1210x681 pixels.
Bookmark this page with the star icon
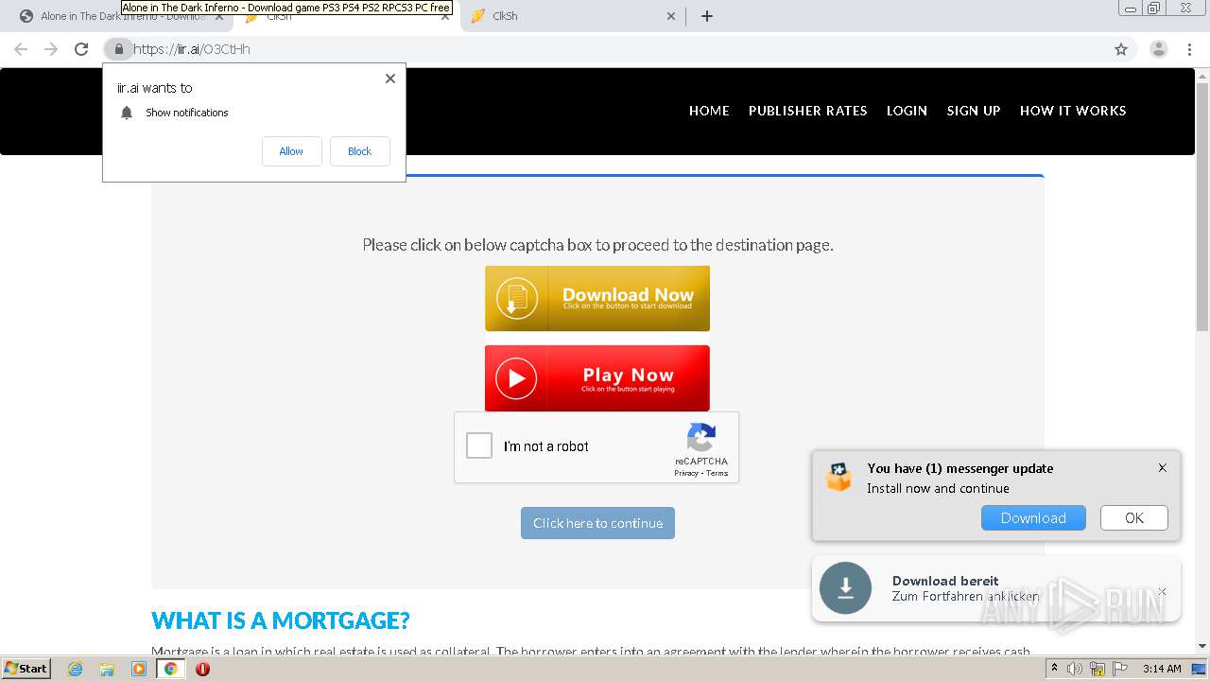(1121, 49)
